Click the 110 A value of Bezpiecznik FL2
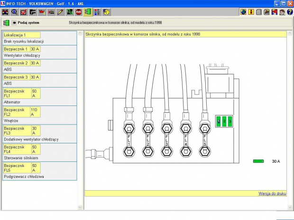Viewport: 294px width, 220px height. tap(35, 112)
